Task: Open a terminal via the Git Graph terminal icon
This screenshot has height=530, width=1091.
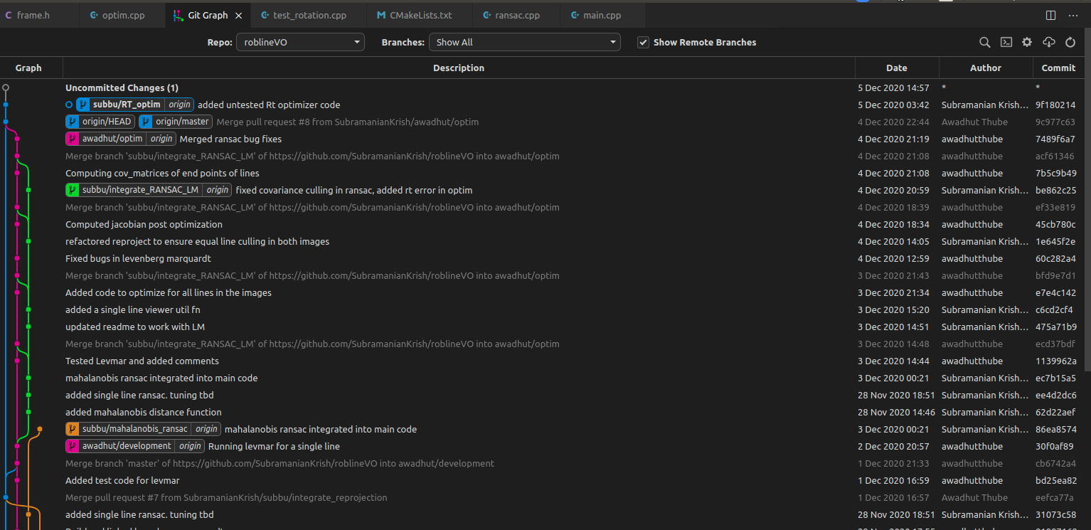Action: tap(1006, 42)
